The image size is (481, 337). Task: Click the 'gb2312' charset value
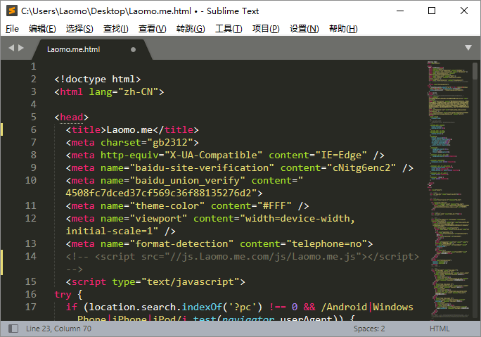pyautogui.click(x=170, y=142)
